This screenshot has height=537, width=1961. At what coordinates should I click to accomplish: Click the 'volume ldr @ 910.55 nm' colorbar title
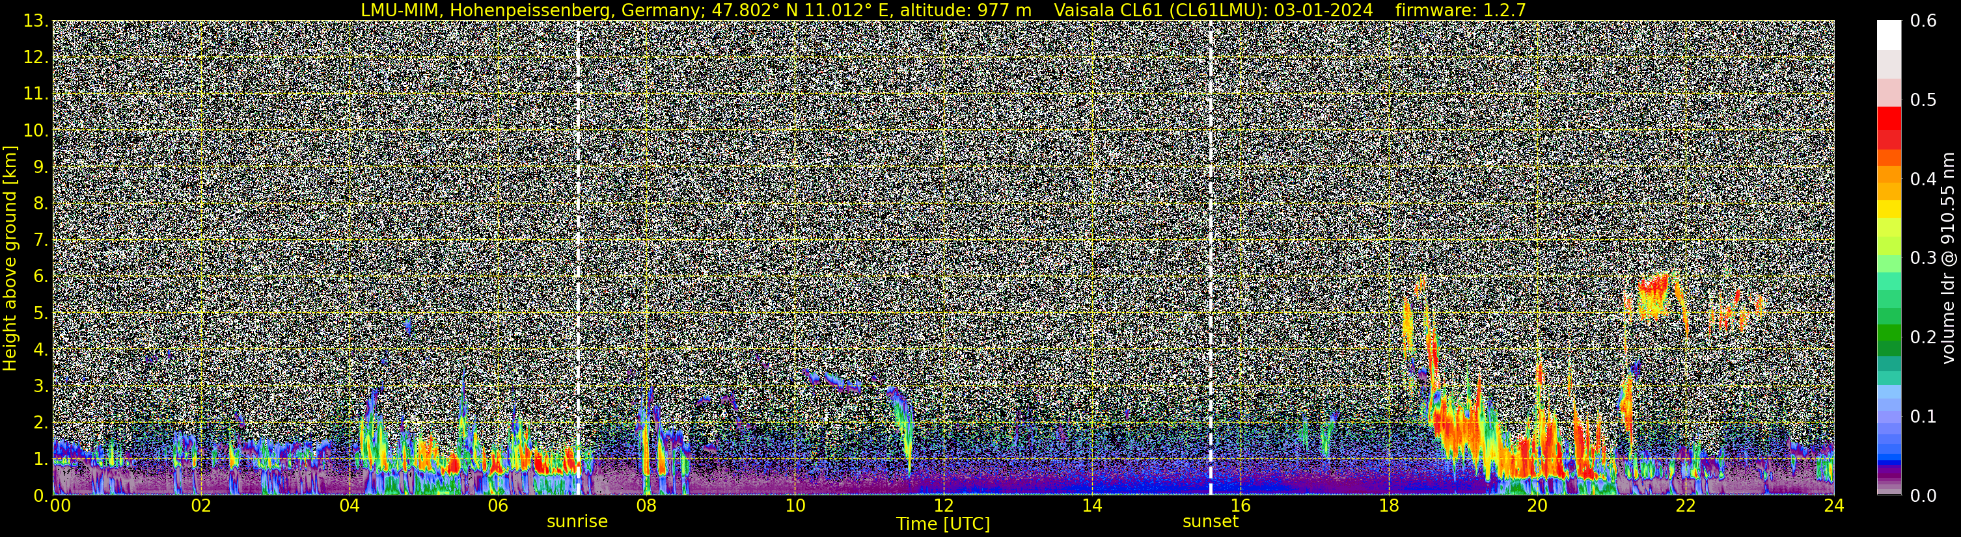point(1947,258)
